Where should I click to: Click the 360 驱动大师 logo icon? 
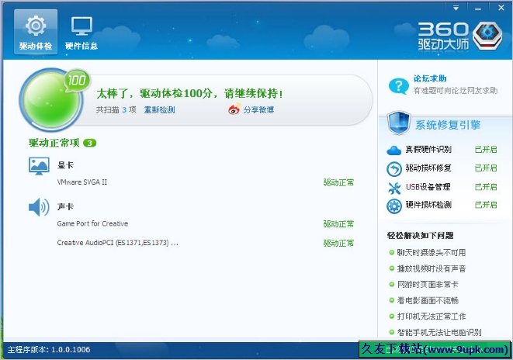pos(487,36)
